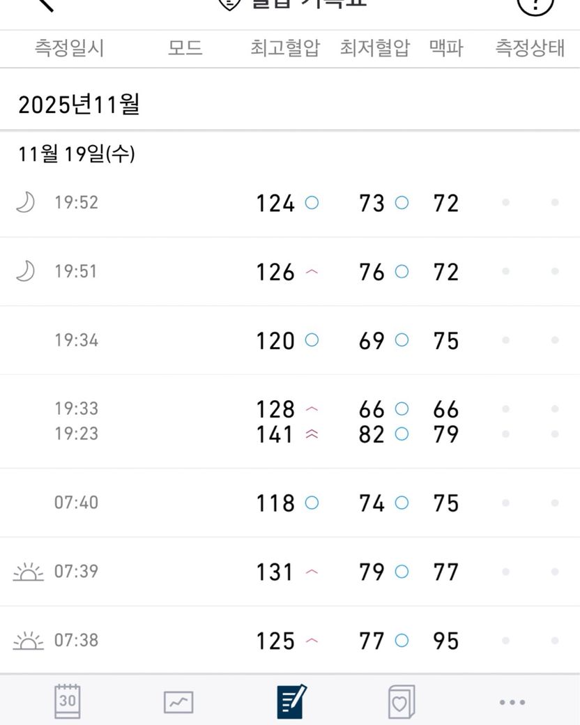
Task: Tap the moon icon beside 19:52
Action: [x=25, y=203]
